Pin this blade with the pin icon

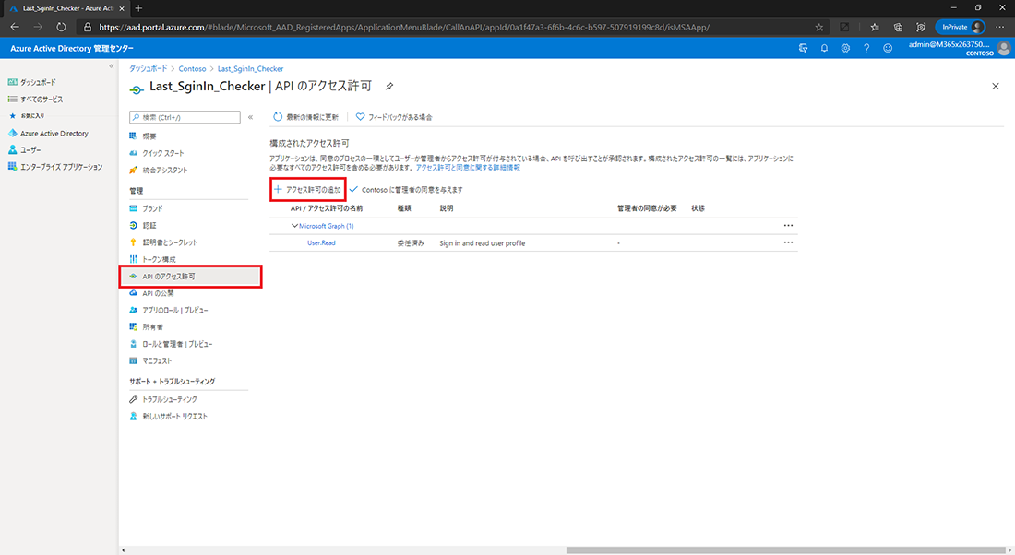coord(389,86)
